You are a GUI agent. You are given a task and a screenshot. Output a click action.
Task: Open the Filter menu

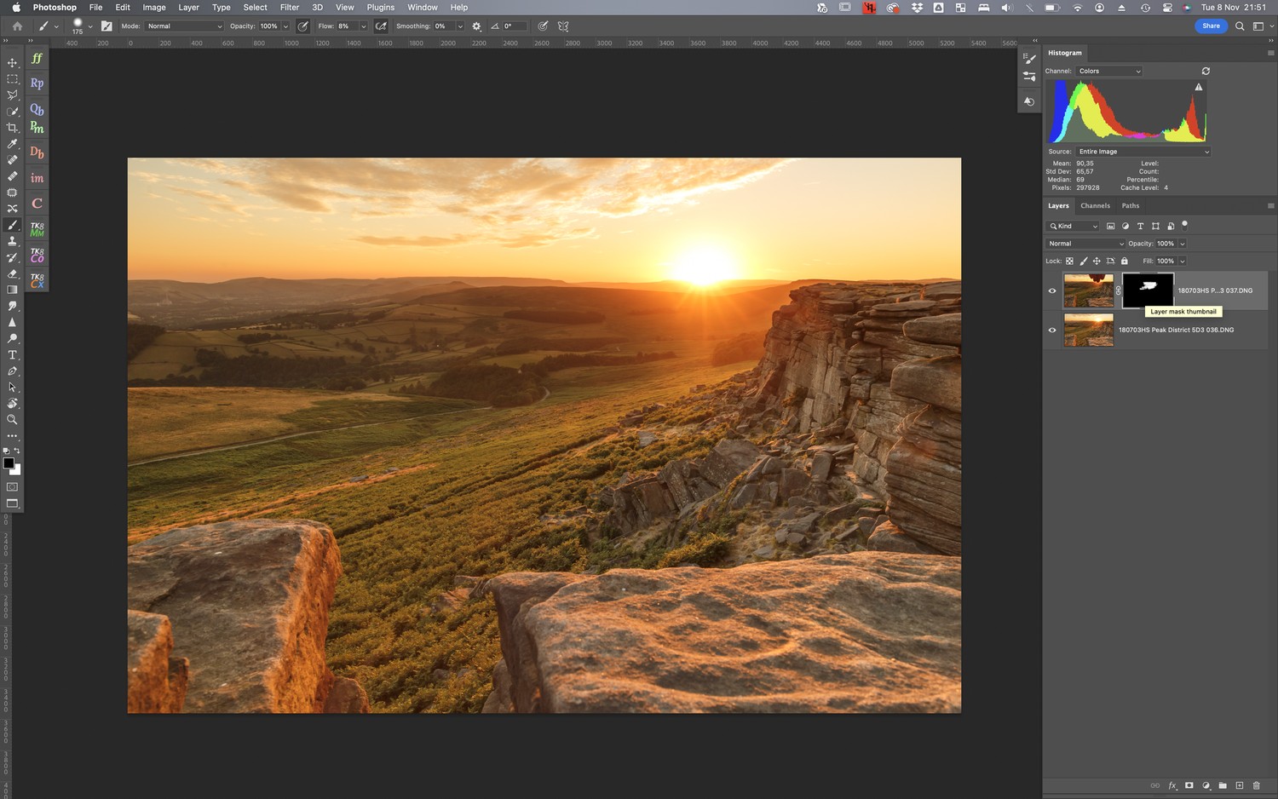click(x=290, y=8)
